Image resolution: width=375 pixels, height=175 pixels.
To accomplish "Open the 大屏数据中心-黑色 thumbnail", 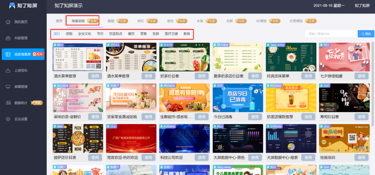I will click(x=238, y=139).
